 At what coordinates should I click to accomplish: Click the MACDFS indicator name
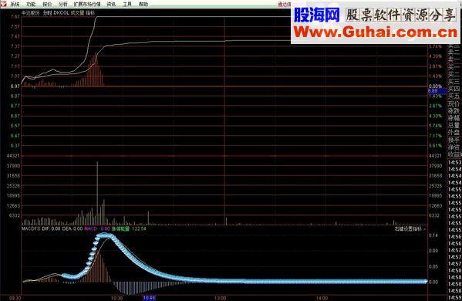click(31, 228)
